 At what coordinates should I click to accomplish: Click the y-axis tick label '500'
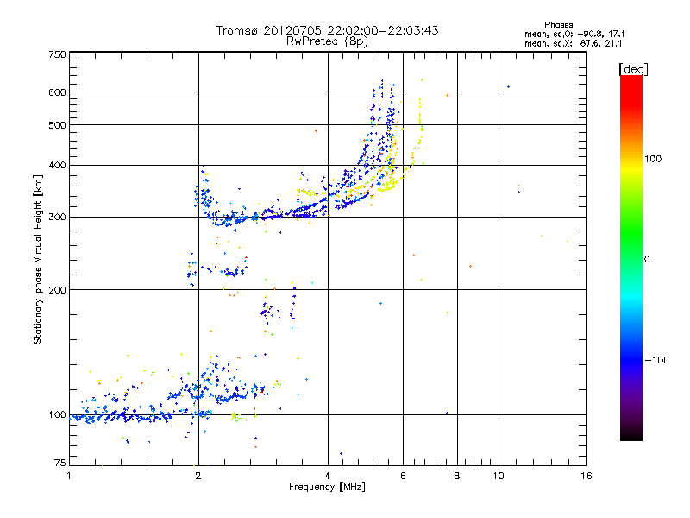coord(57,125)
